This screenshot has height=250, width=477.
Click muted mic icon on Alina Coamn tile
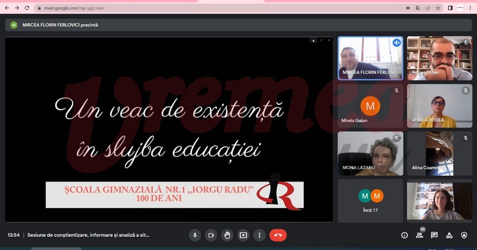pos(465,138)
